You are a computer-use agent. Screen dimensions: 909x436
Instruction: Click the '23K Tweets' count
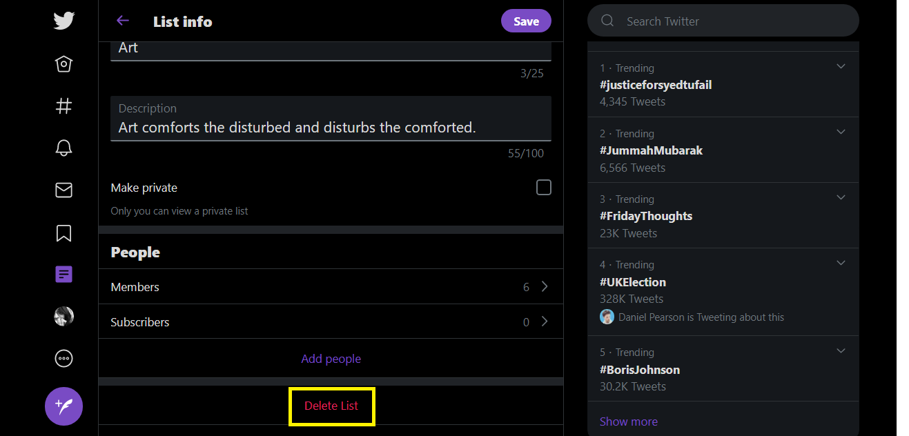(629, 233)
